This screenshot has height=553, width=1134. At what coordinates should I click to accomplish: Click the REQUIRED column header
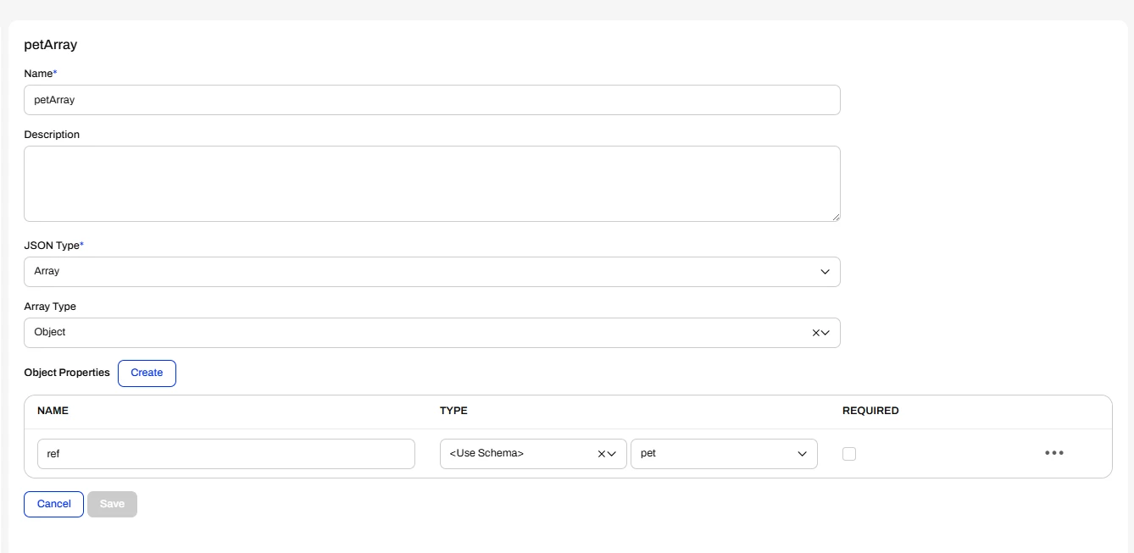coord(870,411)
